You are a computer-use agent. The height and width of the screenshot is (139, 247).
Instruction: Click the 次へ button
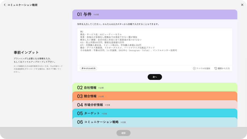155,77
